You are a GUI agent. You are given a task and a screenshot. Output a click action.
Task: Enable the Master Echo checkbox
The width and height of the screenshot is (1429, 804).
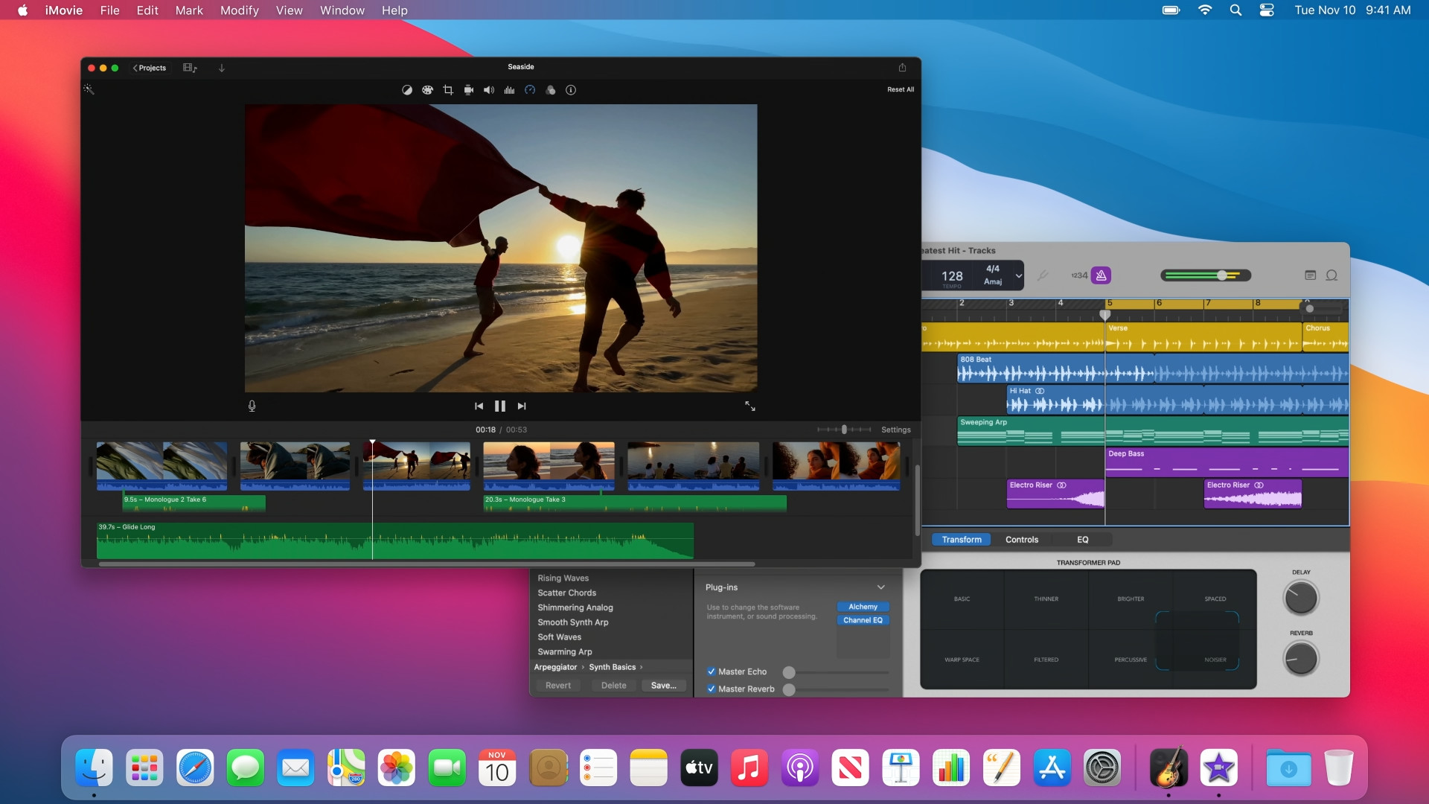click(x=712, y=671)
